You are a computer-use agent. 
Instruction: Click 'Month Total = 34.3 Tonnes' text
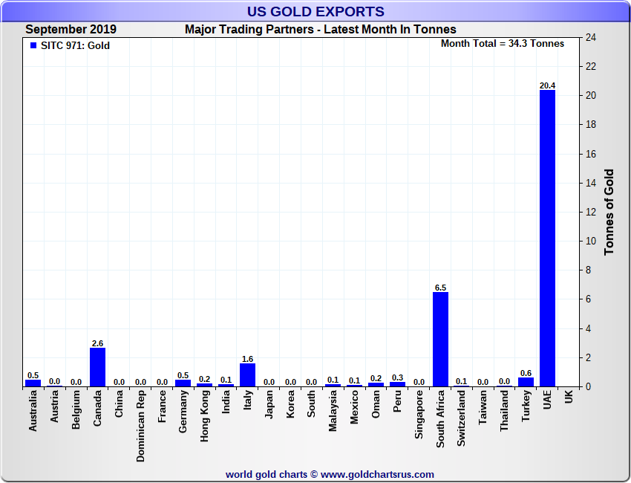click(x=503, y=44)
